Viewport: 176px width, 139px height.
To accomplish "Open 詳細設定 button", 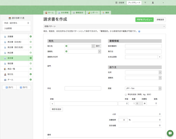I will 160,20.
